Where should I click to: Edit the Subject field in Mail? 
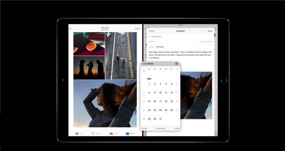point(180,47)
